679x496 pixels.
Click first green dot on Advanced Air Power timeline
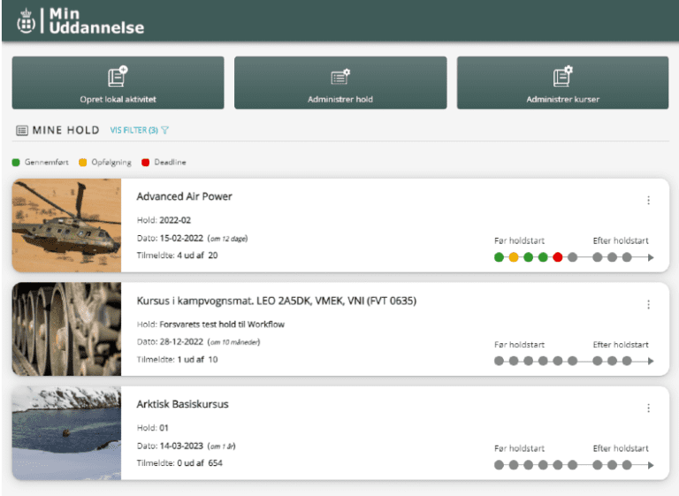499,257
